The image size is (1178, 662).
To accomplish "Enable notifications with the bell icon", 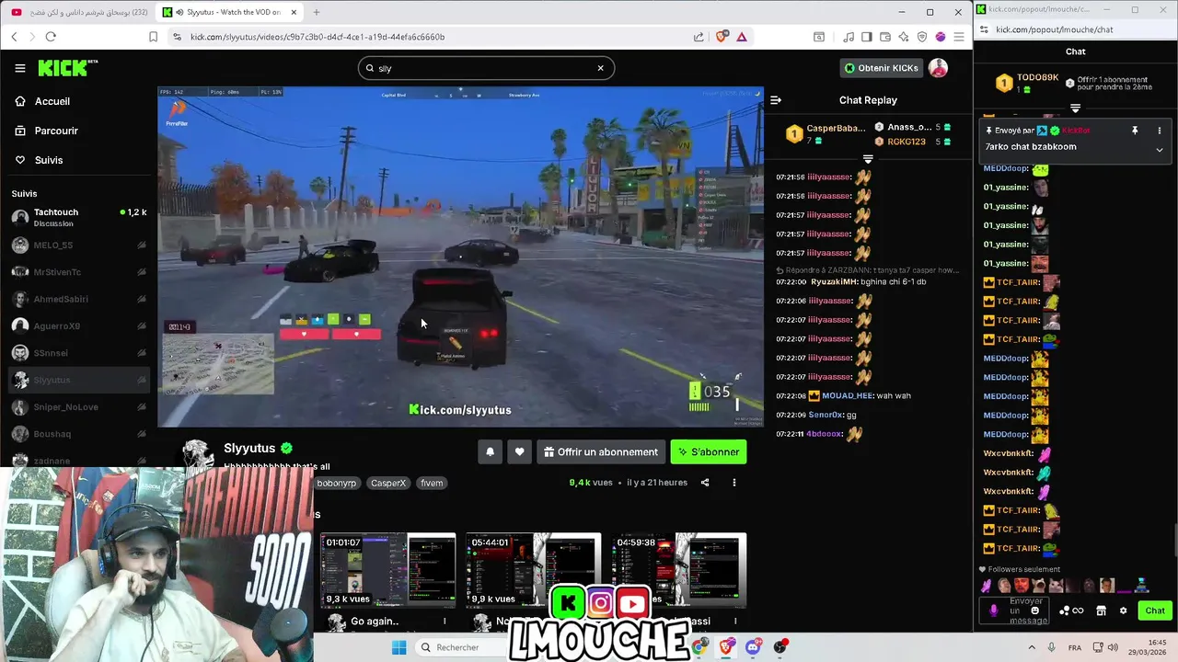I will point(490,451).
